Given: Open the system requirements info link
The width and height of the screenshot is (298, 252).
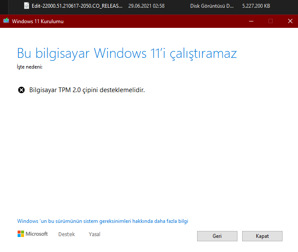Looking at the screenshot, I should click(x=103, y=221).
